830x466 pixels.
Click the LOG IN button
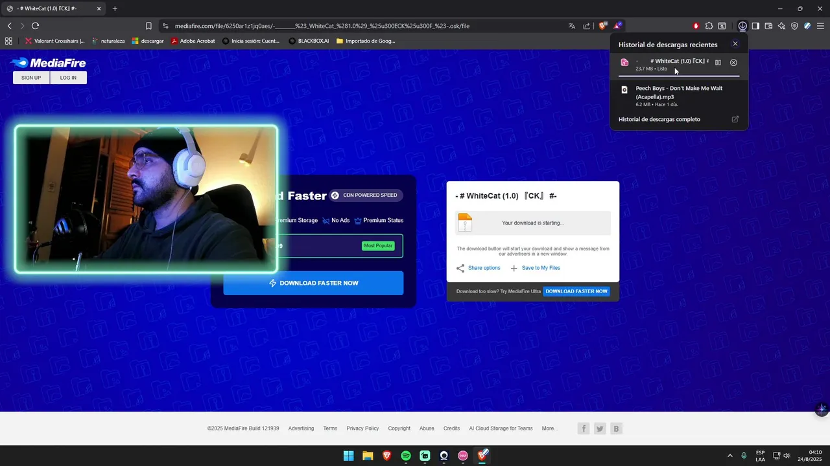point(68,78)
